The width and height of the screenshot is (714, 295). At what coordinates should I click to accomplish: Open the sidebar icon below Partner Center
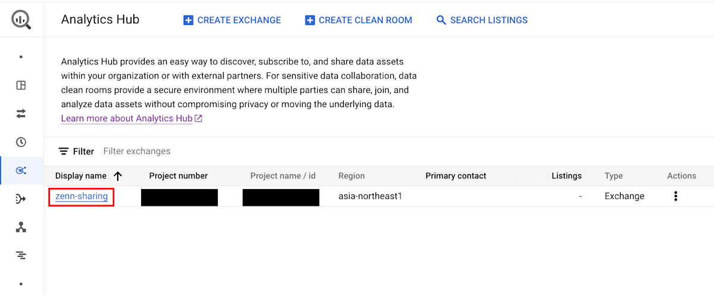pyautogui.click(x=21, y=256)
